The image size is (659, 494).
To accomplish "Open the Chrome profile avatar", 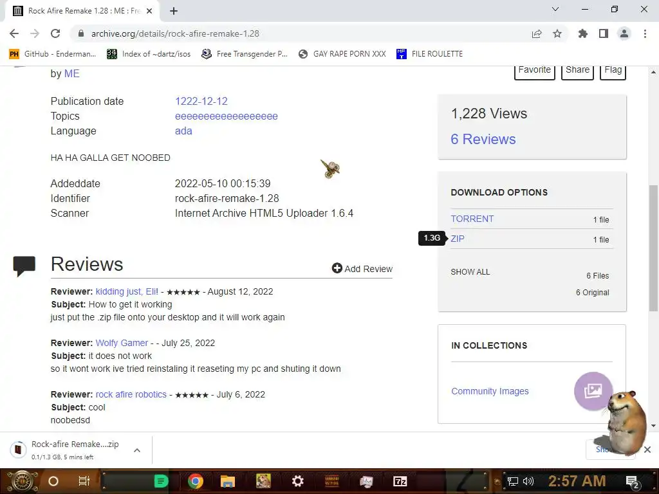I will click(624, 33).
